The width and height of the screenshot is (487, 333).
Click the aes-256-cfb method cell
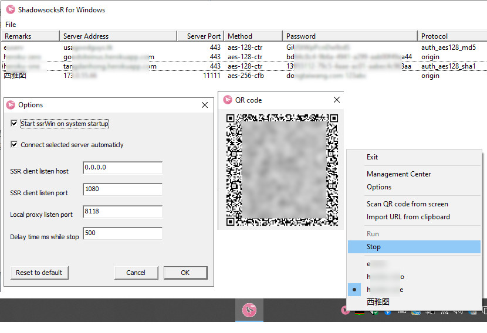tap(246, 76)
